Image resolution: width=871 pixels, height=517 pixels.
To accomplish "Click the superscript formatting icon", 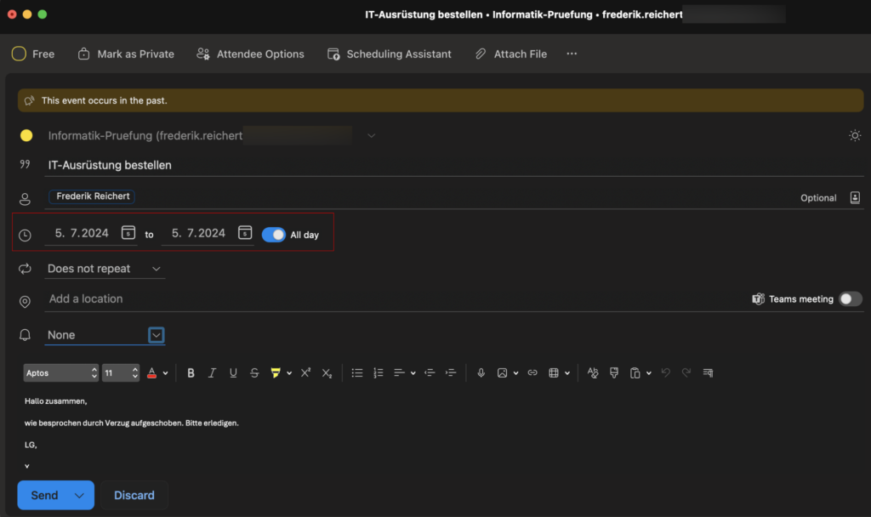I will click(305, 372).
